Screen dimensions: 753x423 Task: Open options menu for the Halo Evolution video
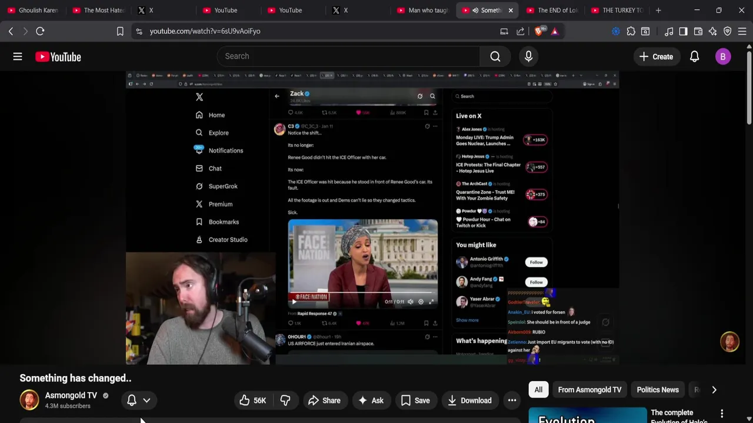pyautogui.click(x=722, y=414)
